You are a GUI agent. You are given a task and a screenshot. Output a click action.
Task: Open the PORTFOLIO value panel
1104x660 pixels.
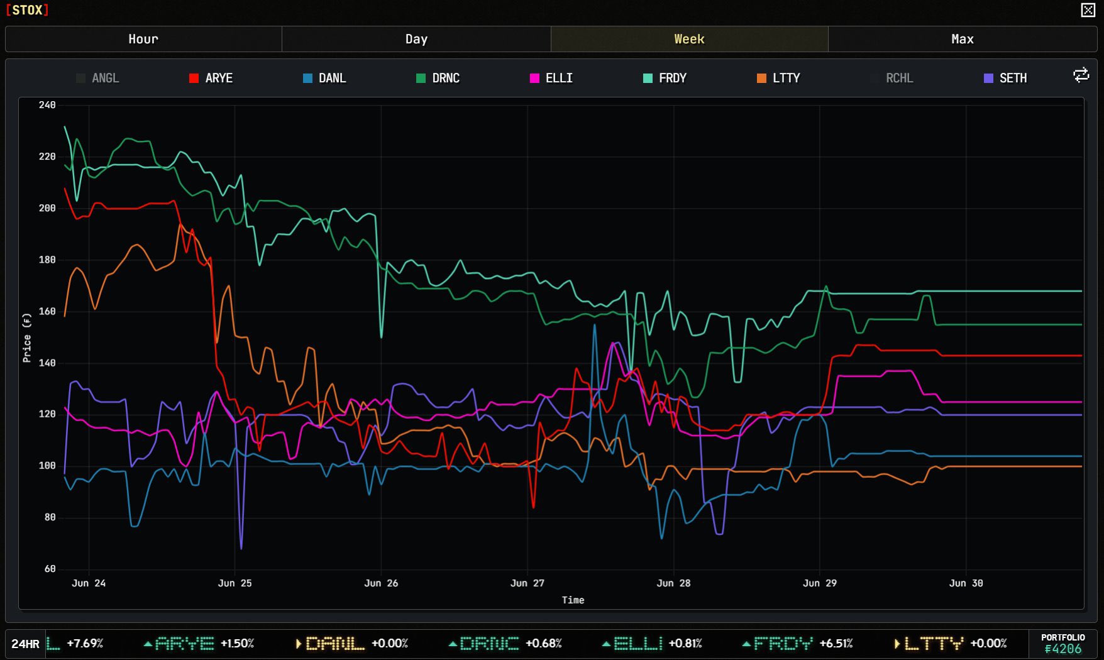1063,644
